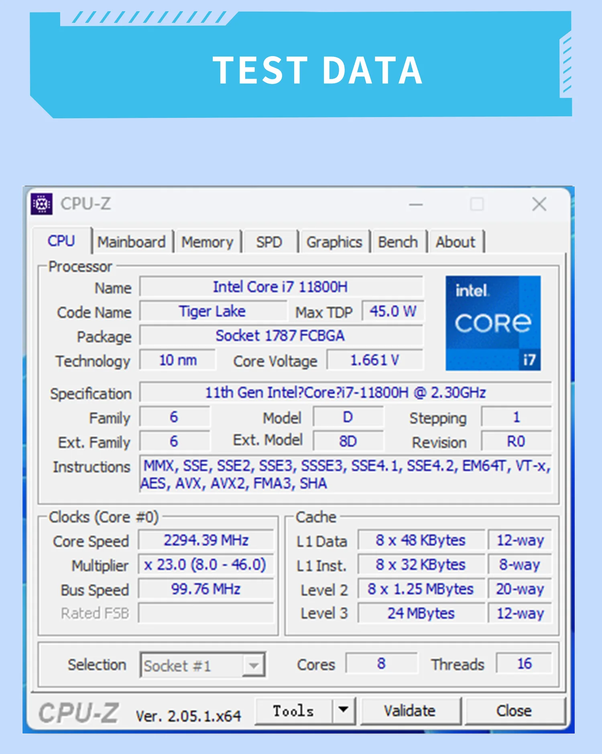The height and width of the screenshot is (754, 602).
Task: Minimize the CPU-Z window
Action: pyautogui.click(x=415, y=205)
